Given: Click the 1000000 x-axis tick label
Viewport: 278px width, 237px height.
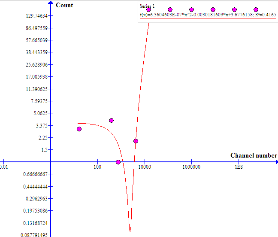Looking at the screenshot, I should click(191, 167).
